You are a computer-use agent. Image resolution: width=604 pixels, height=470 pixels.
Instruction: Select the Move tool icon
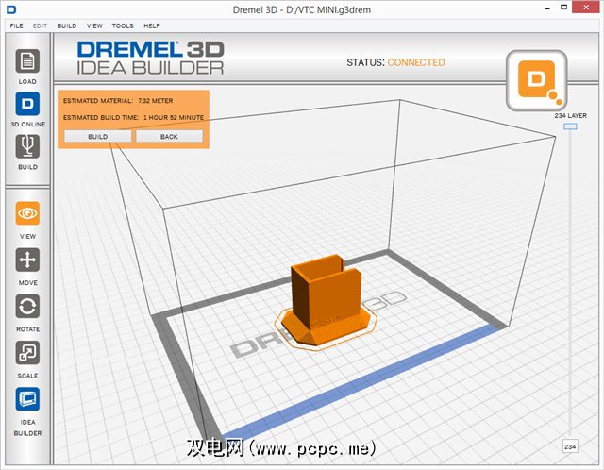point(27,260)
